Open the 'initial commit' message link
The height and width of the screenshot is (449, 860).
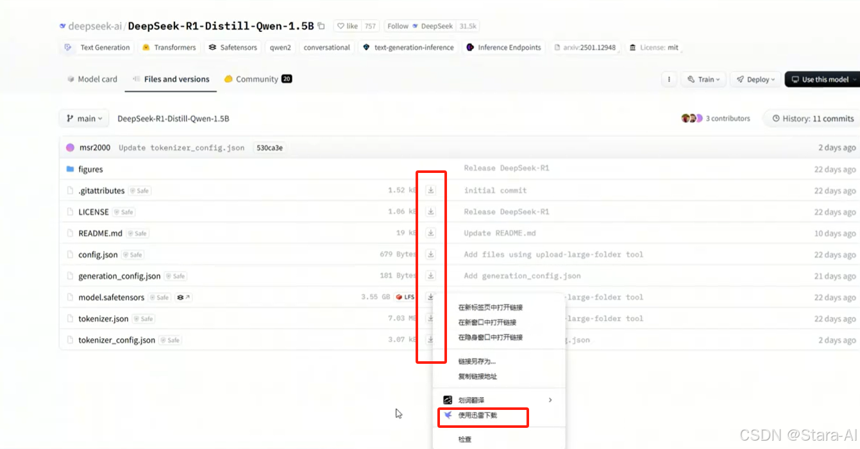495,190
